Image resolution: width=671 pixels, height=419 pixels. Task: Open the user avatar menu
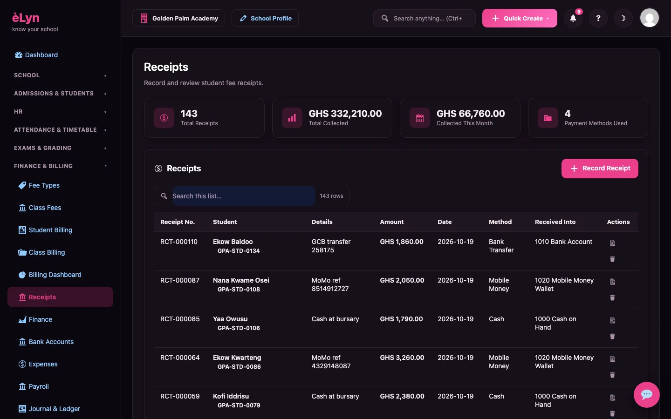point(650,18)
